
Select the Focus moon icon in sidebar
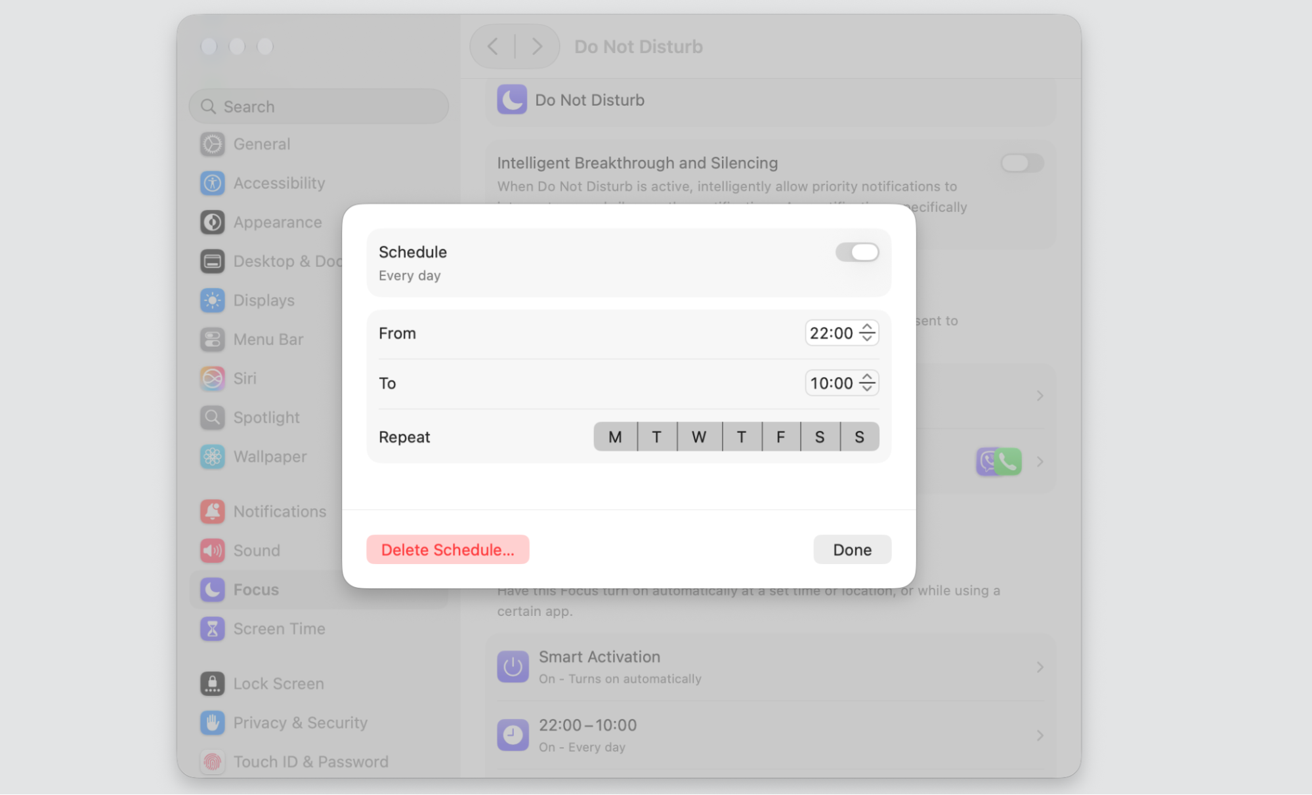[212, 590]
